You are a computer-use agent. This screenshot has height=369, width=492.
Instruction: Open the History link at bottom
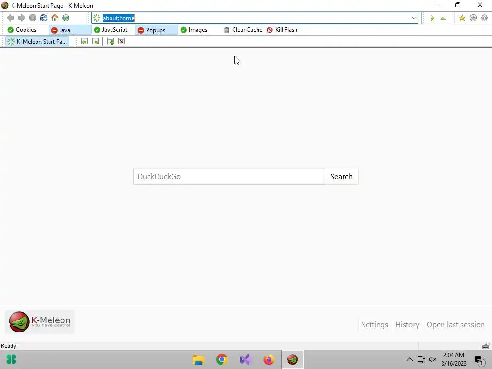407,324
